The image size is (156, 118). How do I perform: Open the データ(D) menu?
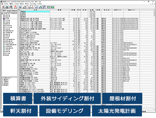point(17,4)
